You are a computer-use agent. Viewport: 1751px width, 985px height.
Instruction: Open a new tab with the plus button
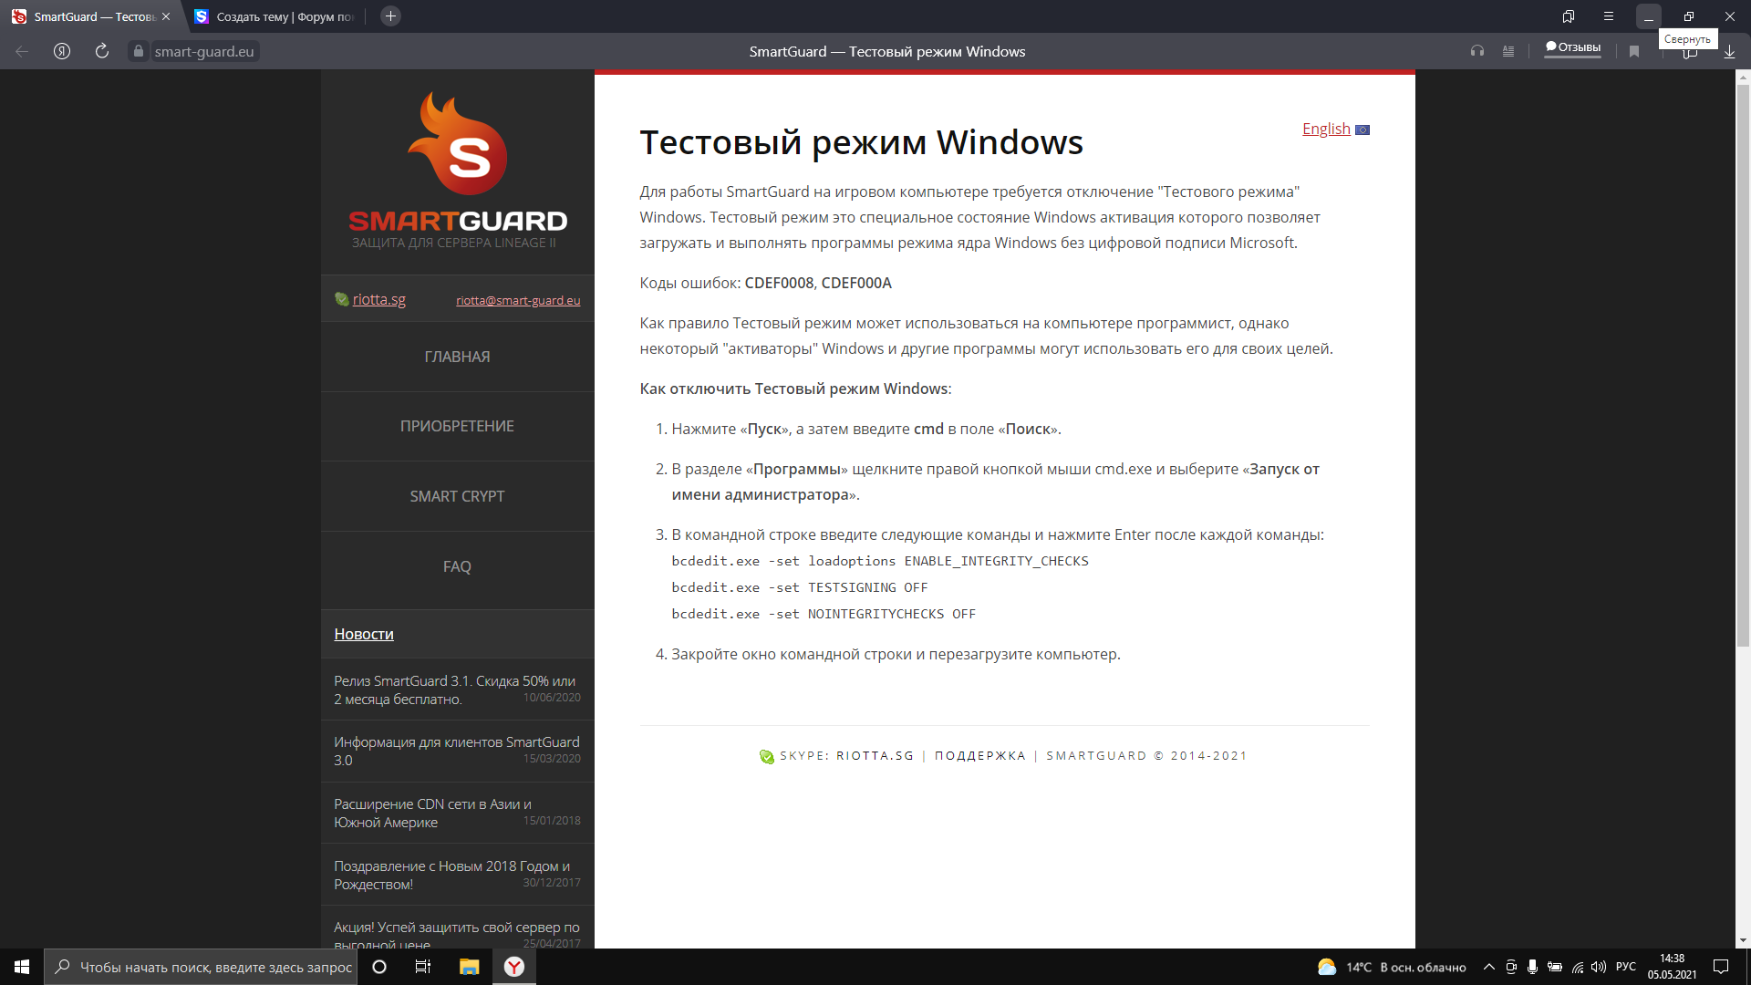click(x=390, y=16)
